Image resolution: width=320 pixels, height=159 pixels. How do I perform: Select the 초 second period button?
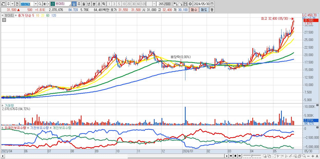(99, 4)
